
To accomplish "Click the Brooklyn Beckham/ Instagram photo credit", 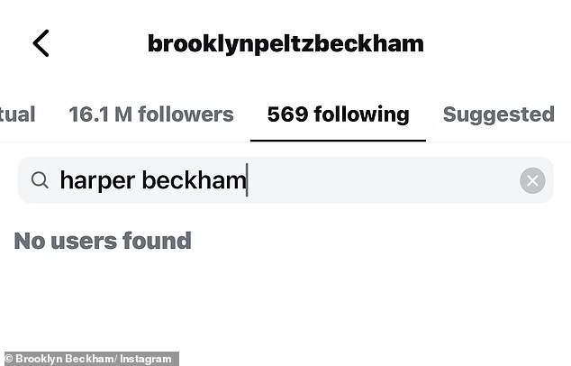I will point(90,358).
